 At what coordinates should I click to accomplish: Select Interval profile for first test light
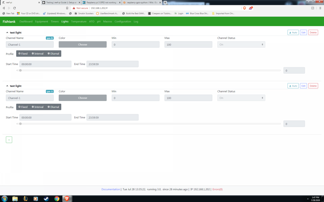click(x=38, y=54)
